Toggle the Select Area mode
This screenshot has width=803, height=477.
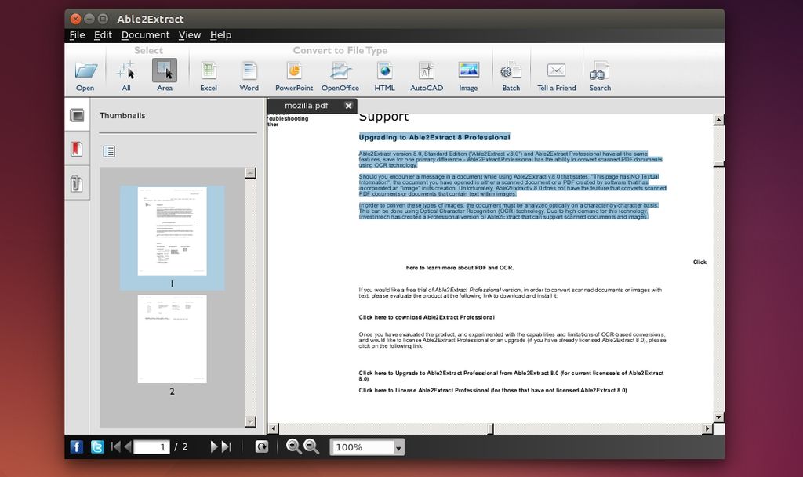pyautogui.click(x=165, y=72)
